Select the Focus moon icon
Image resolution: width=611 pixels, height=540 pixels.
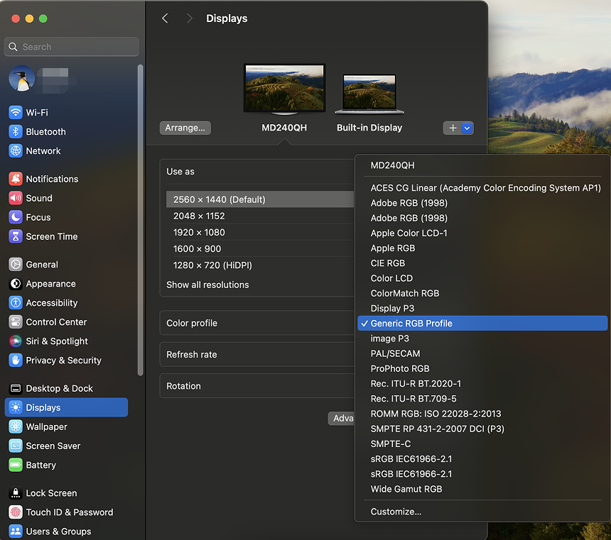click(x=16, y=217)
